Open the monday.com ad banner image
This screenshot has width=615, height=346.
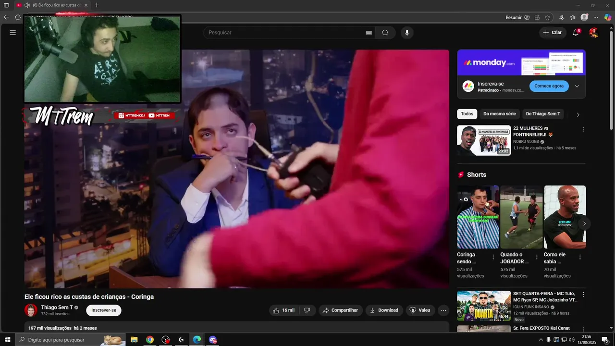(521, 62)
